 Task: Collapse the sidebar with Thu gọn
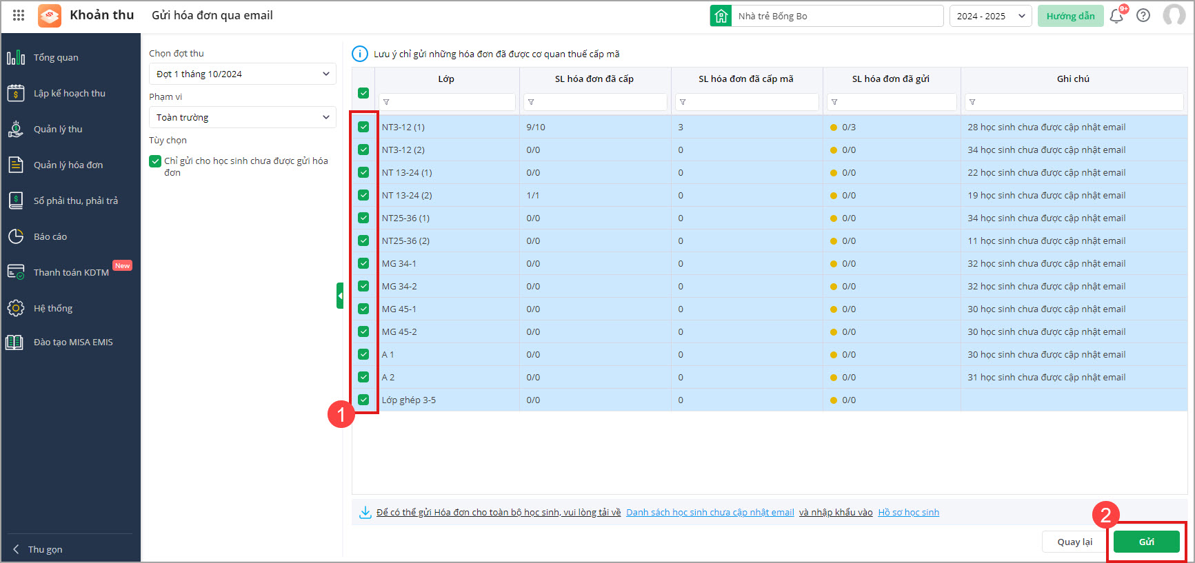38,549
